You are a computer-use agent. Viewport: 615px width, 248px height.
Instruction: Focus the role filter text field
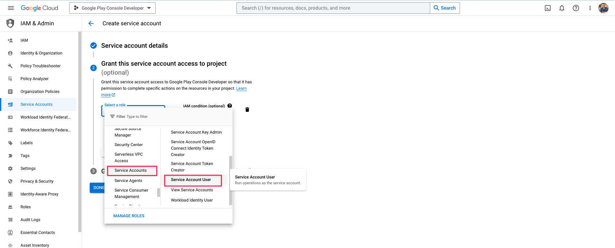168,117
